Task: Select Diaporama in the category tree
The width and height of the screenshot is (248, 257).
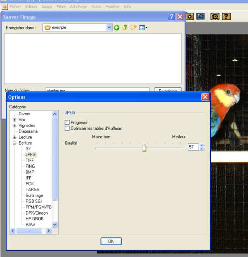Action: [x=28, y=131]
